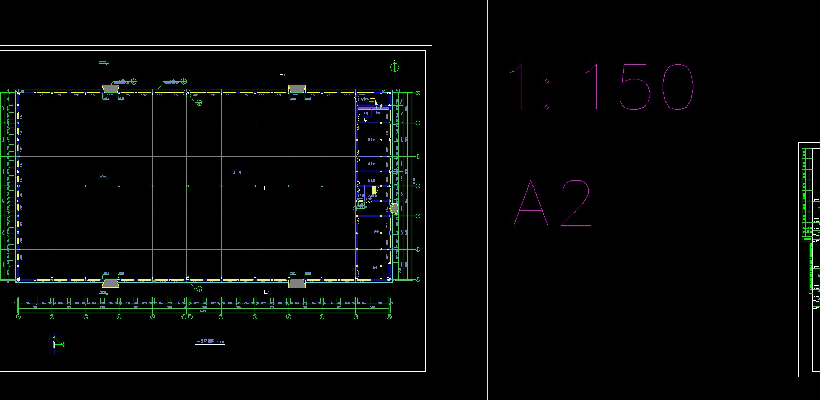Select the gray ramp at top-right door

coord(297,89)
